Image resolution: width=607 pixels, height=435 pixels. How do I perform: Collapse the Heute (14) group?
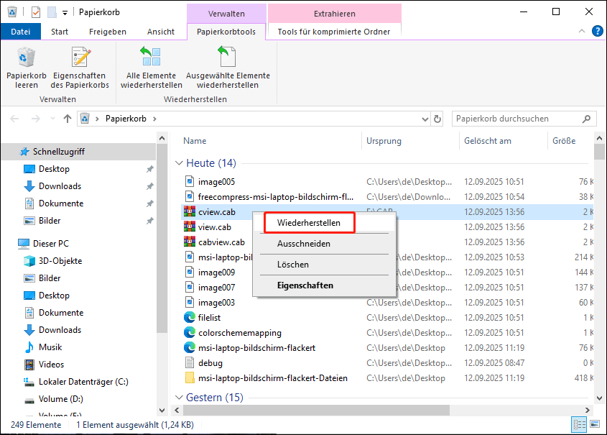point(179,163)
